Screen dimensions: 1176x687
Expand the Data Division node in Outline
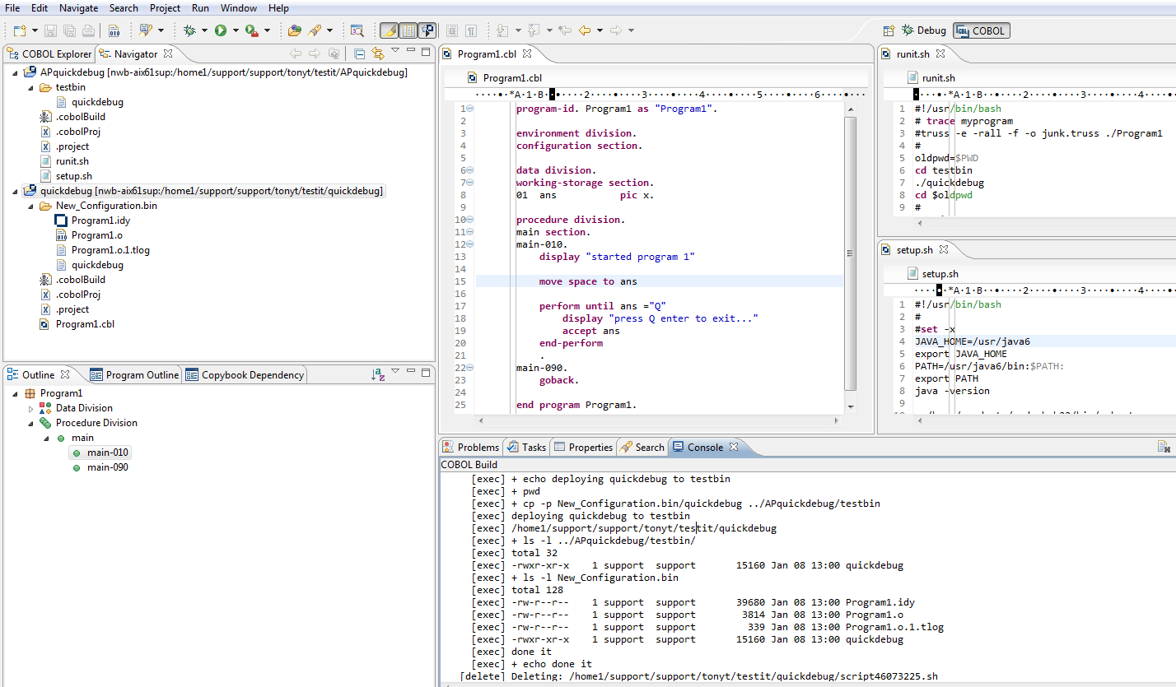pos(32,408)
